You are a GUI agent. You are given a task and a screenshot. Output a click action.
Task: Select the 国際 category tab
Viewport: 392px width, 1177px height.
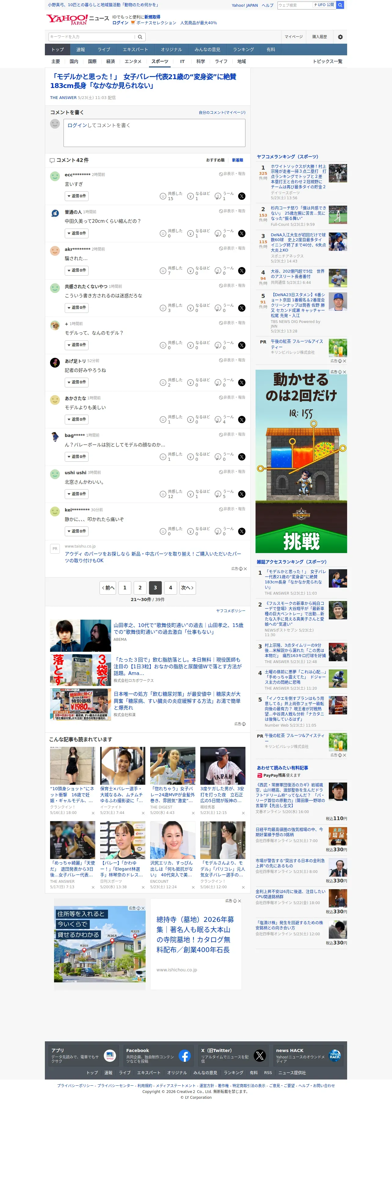click(92, 62)
